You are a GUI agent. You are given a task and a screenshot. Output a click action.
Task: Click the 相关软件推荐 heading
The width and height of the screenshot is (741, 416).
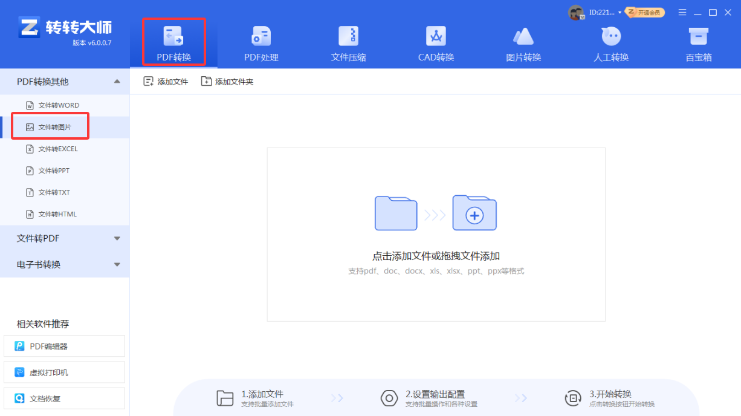coord(43,324)
